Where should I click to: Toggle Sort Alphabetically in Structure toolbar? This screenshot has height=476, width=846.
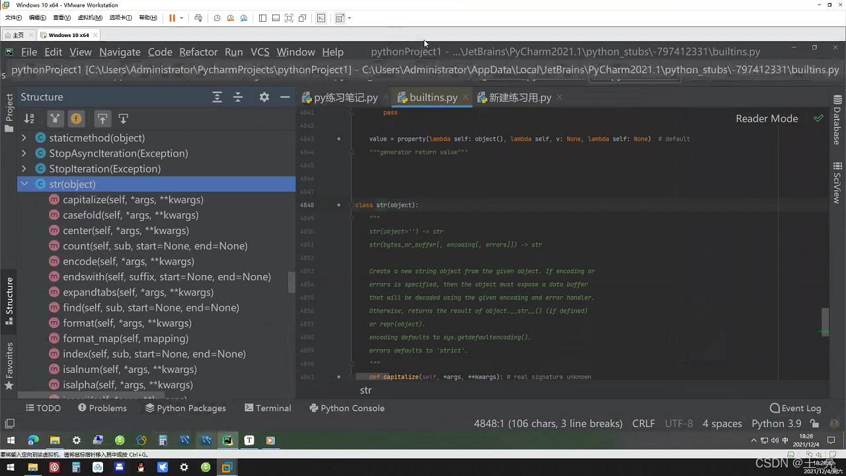pyautogui.click(x=29, y=119)
